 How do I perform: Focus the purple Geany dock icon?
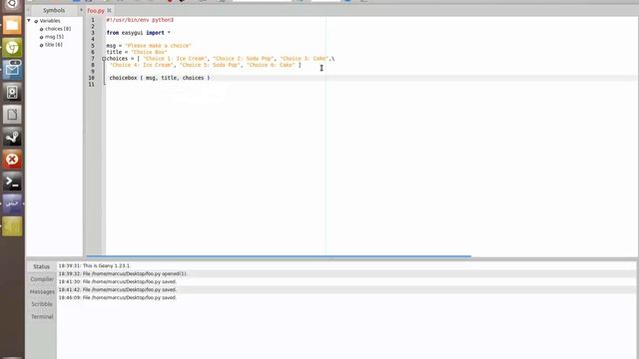pos(12,203)
